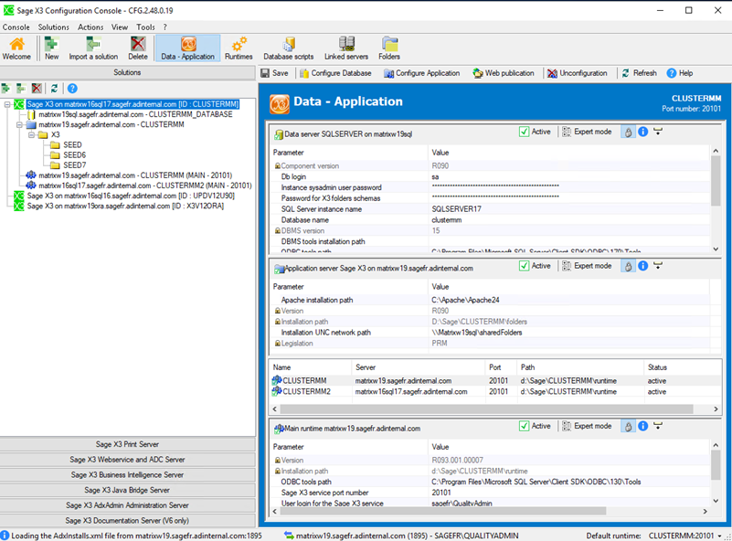Click the blue help icon in Solutions panel
Image resolution: width=732 pixels, height=541 pixels.
click(x=72, y=89)
